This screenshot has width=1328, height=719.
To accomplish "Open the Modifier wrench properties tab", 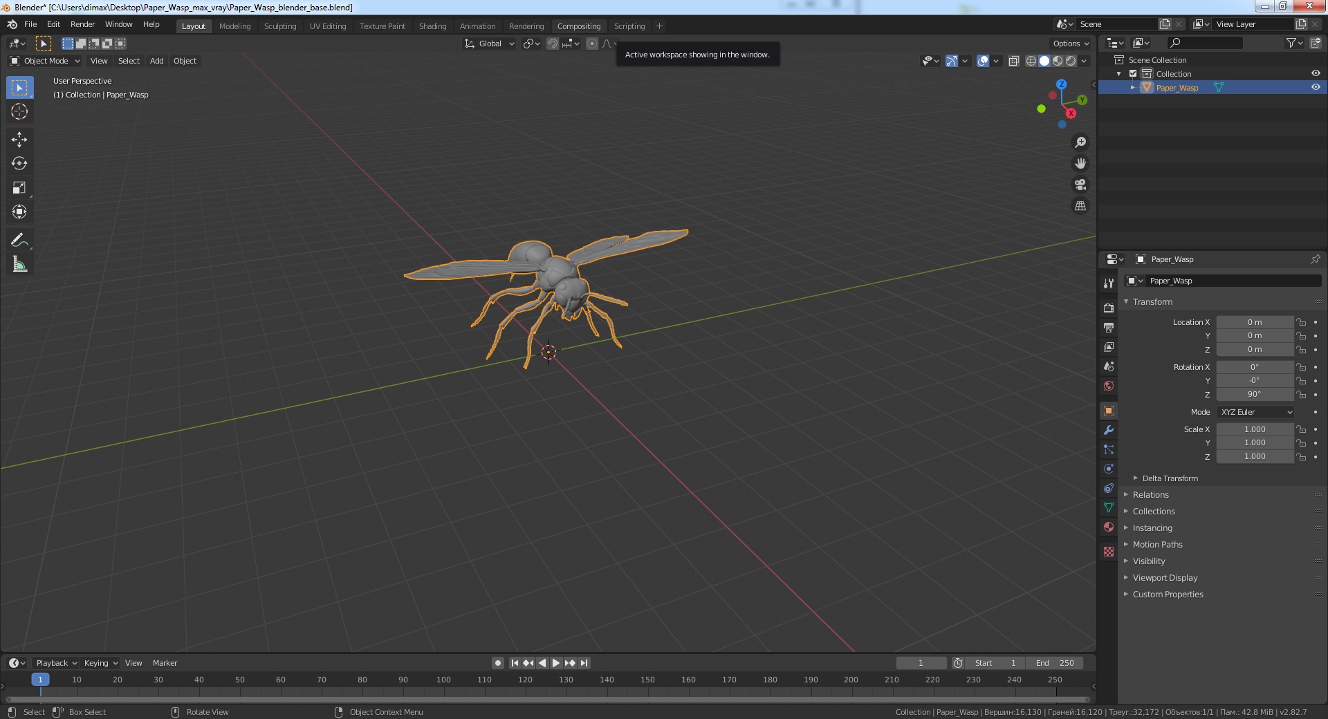I will coord(1109,430).
